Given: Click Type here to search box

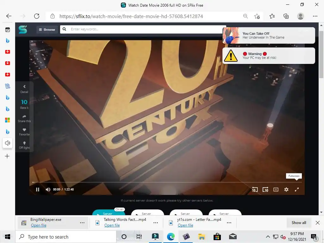Looking at the screenshot, I should pos(66,237).
